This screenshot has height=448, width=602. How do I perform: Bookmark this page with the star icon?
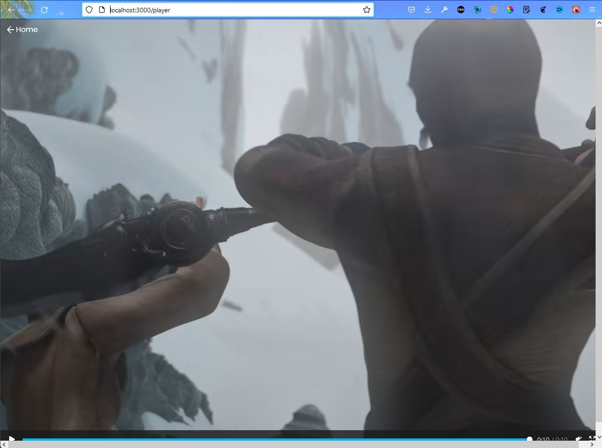tap(366, 10)
